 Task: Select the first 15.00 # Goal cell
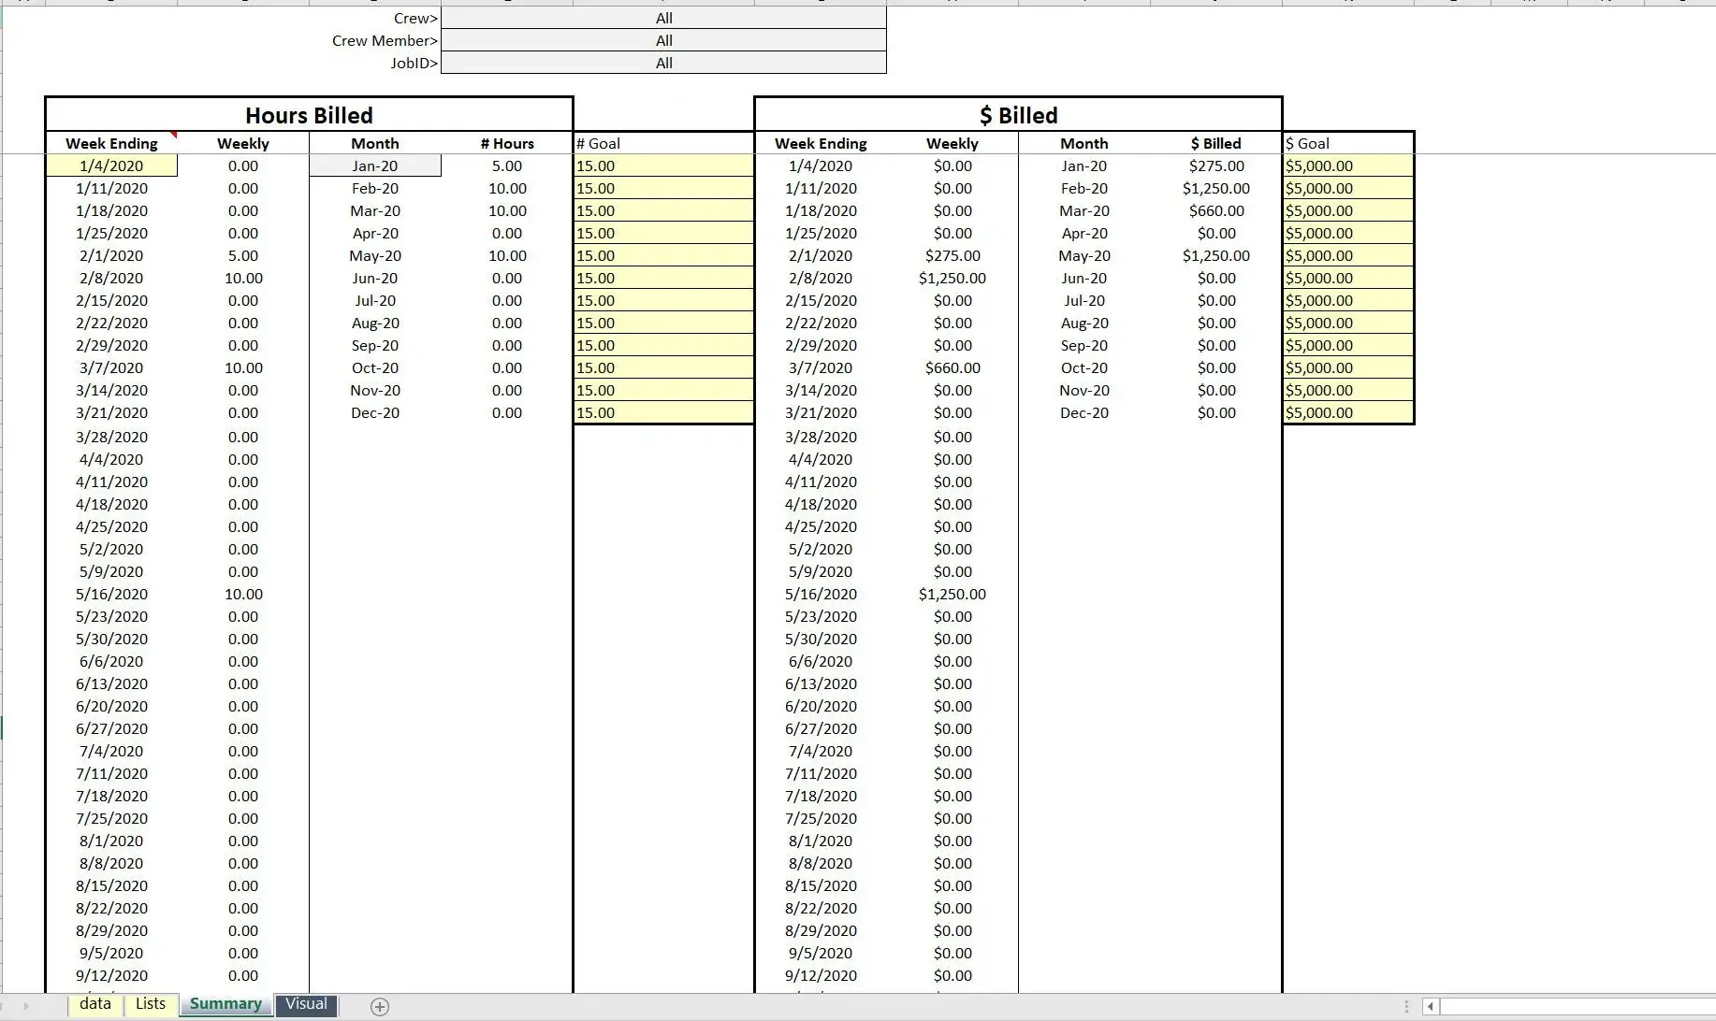tap(662, 165)
